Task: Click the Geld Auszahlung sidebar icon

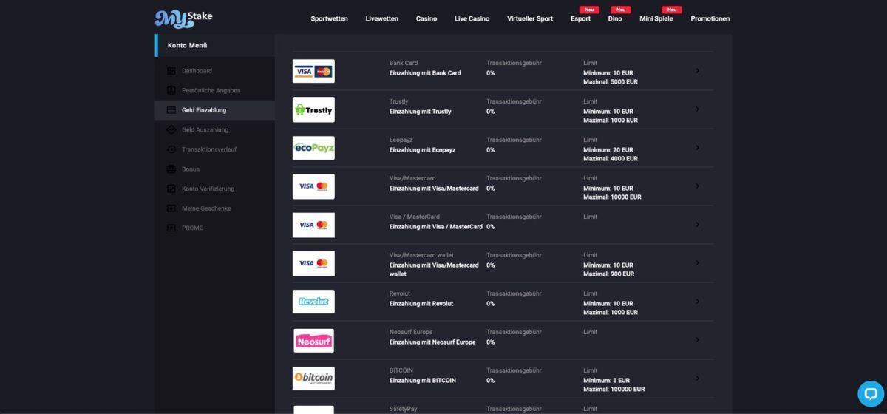Action: point(171,129)
